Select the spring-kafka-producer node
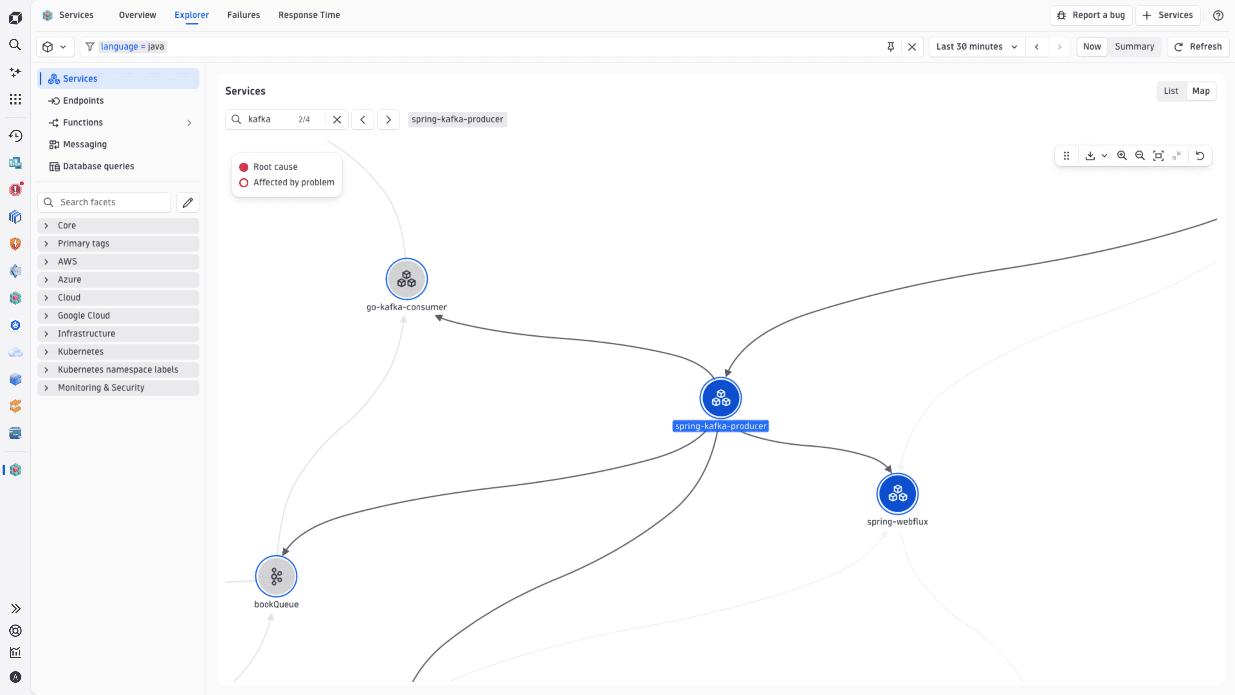 click(x=720, y=398)
